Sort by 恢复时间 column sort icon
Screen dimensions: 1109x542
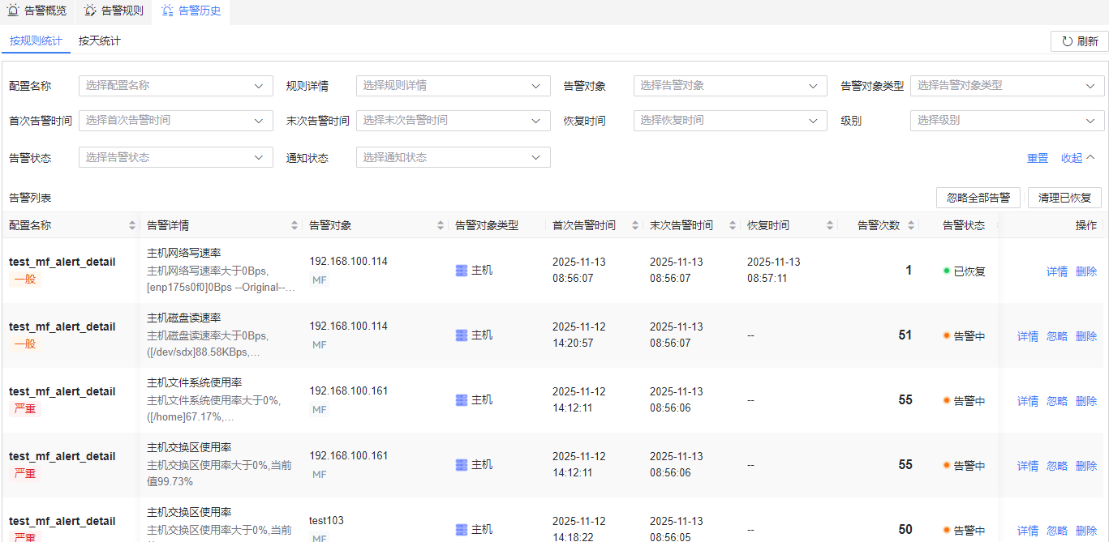pyautogui.click(x=830, y=225)
